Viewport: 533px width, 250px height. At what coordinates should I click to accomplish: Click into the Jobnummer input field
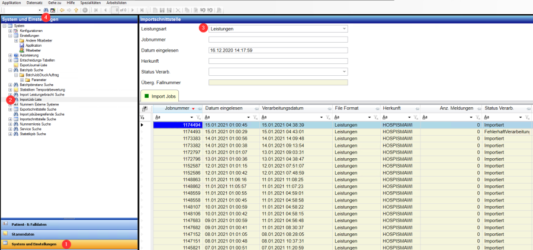click(x=278, y=39)
